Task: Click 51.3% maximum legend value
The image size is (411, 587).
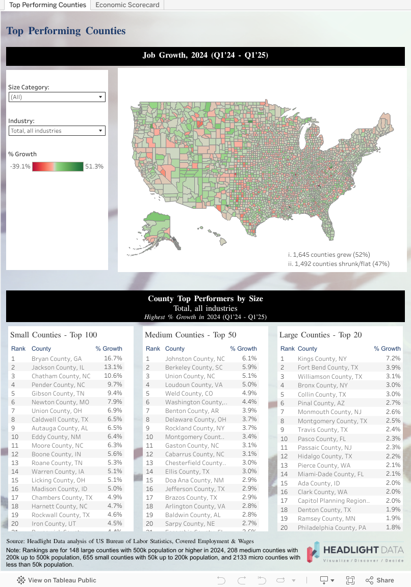Action: click(94, 166)
